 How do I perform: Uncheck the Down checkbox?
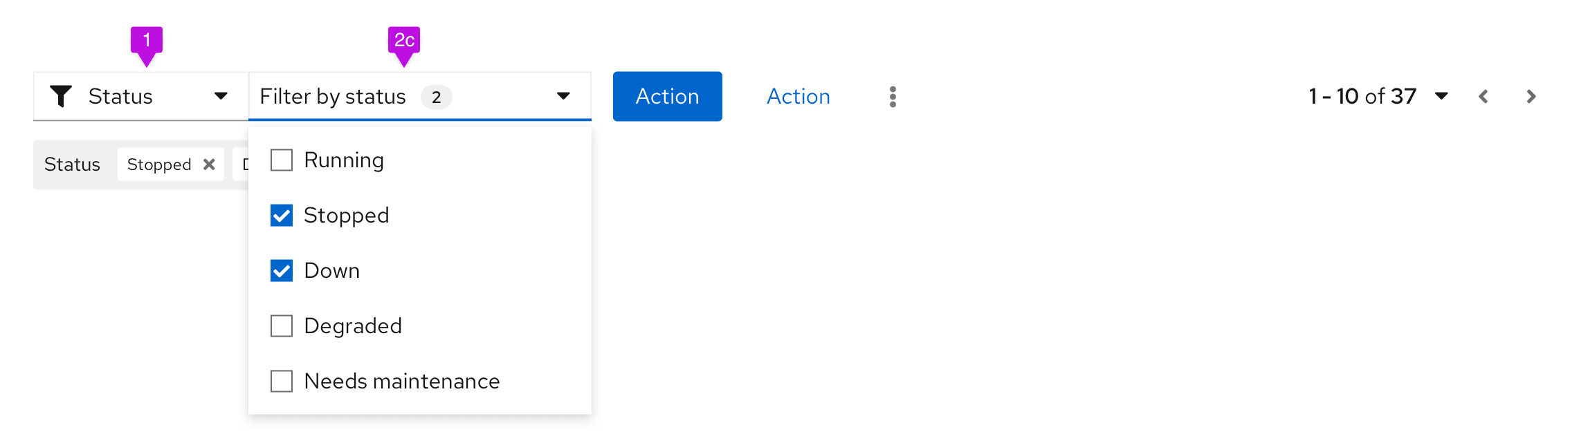click(282, 271)
